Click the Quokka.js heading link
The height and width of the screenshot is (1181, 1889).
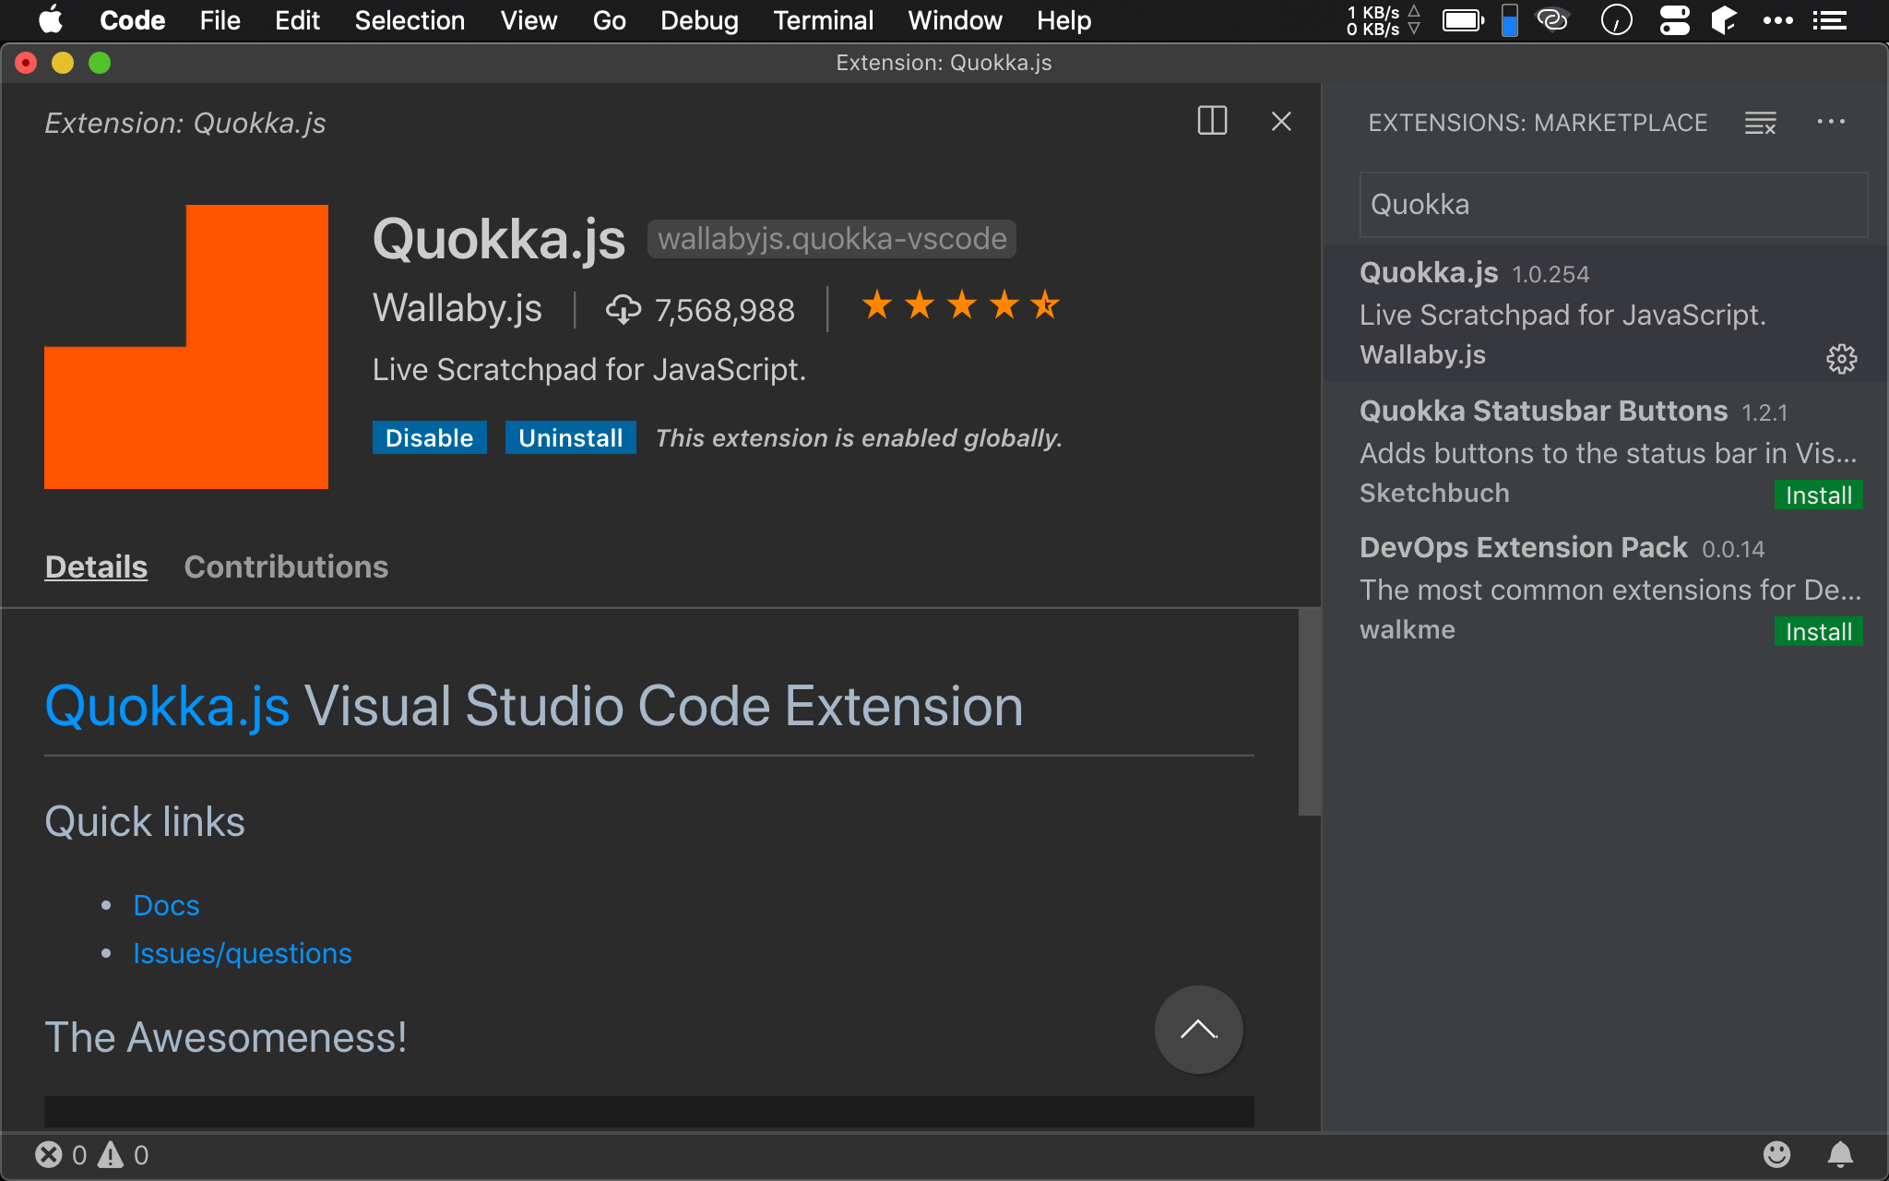tap(167, 706)
